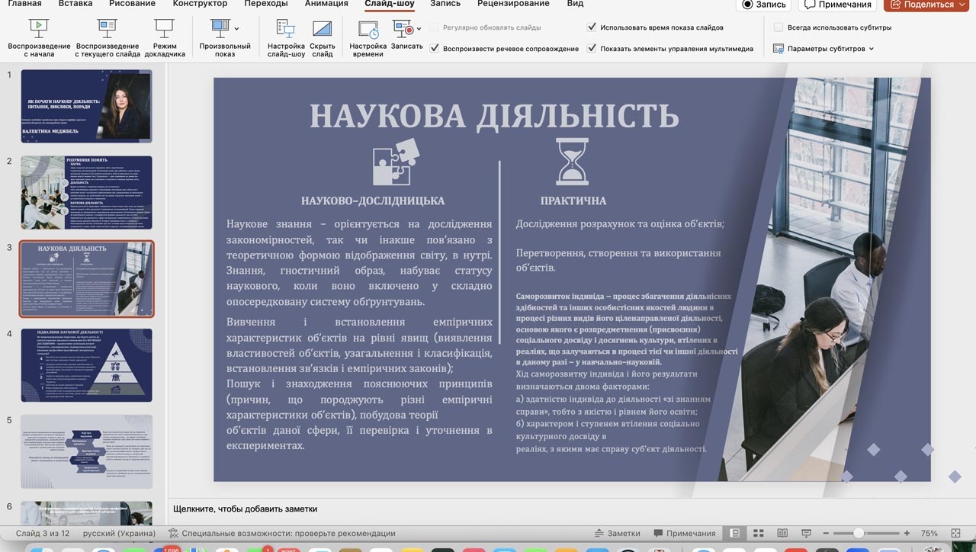
Task: Start slideshow with Воспроизведение с начала
Action: [x=39, y=30]
